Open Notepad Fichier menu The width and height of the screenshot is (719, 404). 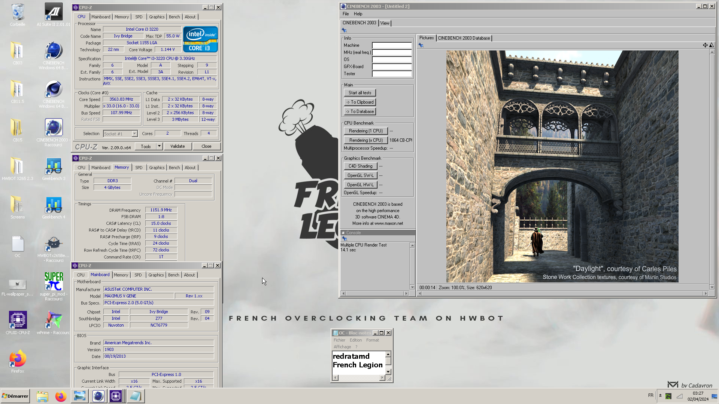point(339,340)
